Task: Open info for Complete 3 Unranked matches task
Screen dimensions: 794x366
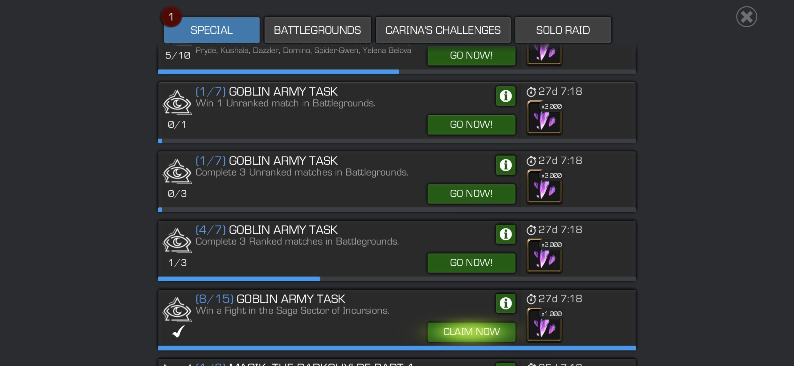Action: click(505, 165)
